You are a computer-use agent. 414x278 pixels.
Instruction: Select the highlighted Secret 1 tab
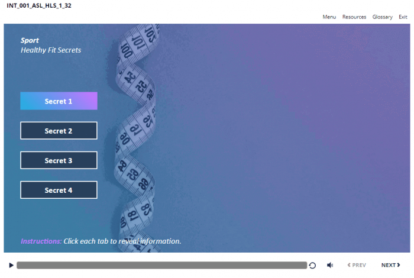pos(59,101)
